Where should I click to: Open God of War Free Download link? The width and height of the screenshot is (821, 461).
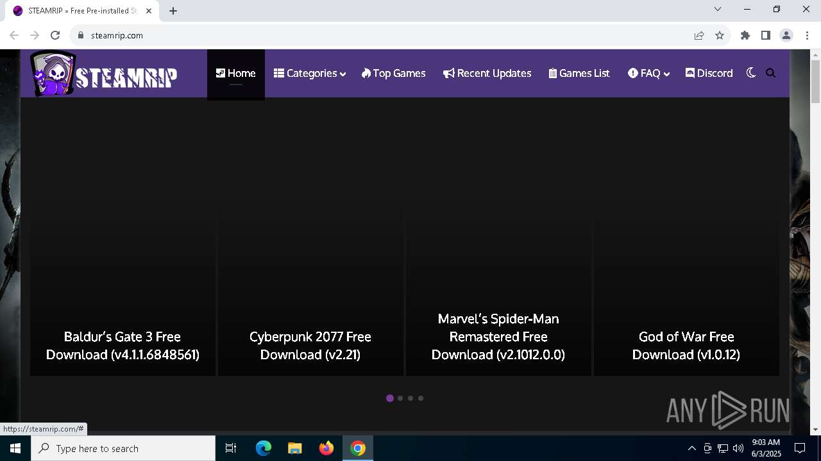686,346
